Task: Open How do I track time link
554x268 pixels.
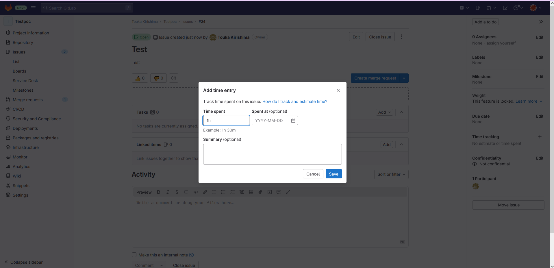Action: coord(295,101)
